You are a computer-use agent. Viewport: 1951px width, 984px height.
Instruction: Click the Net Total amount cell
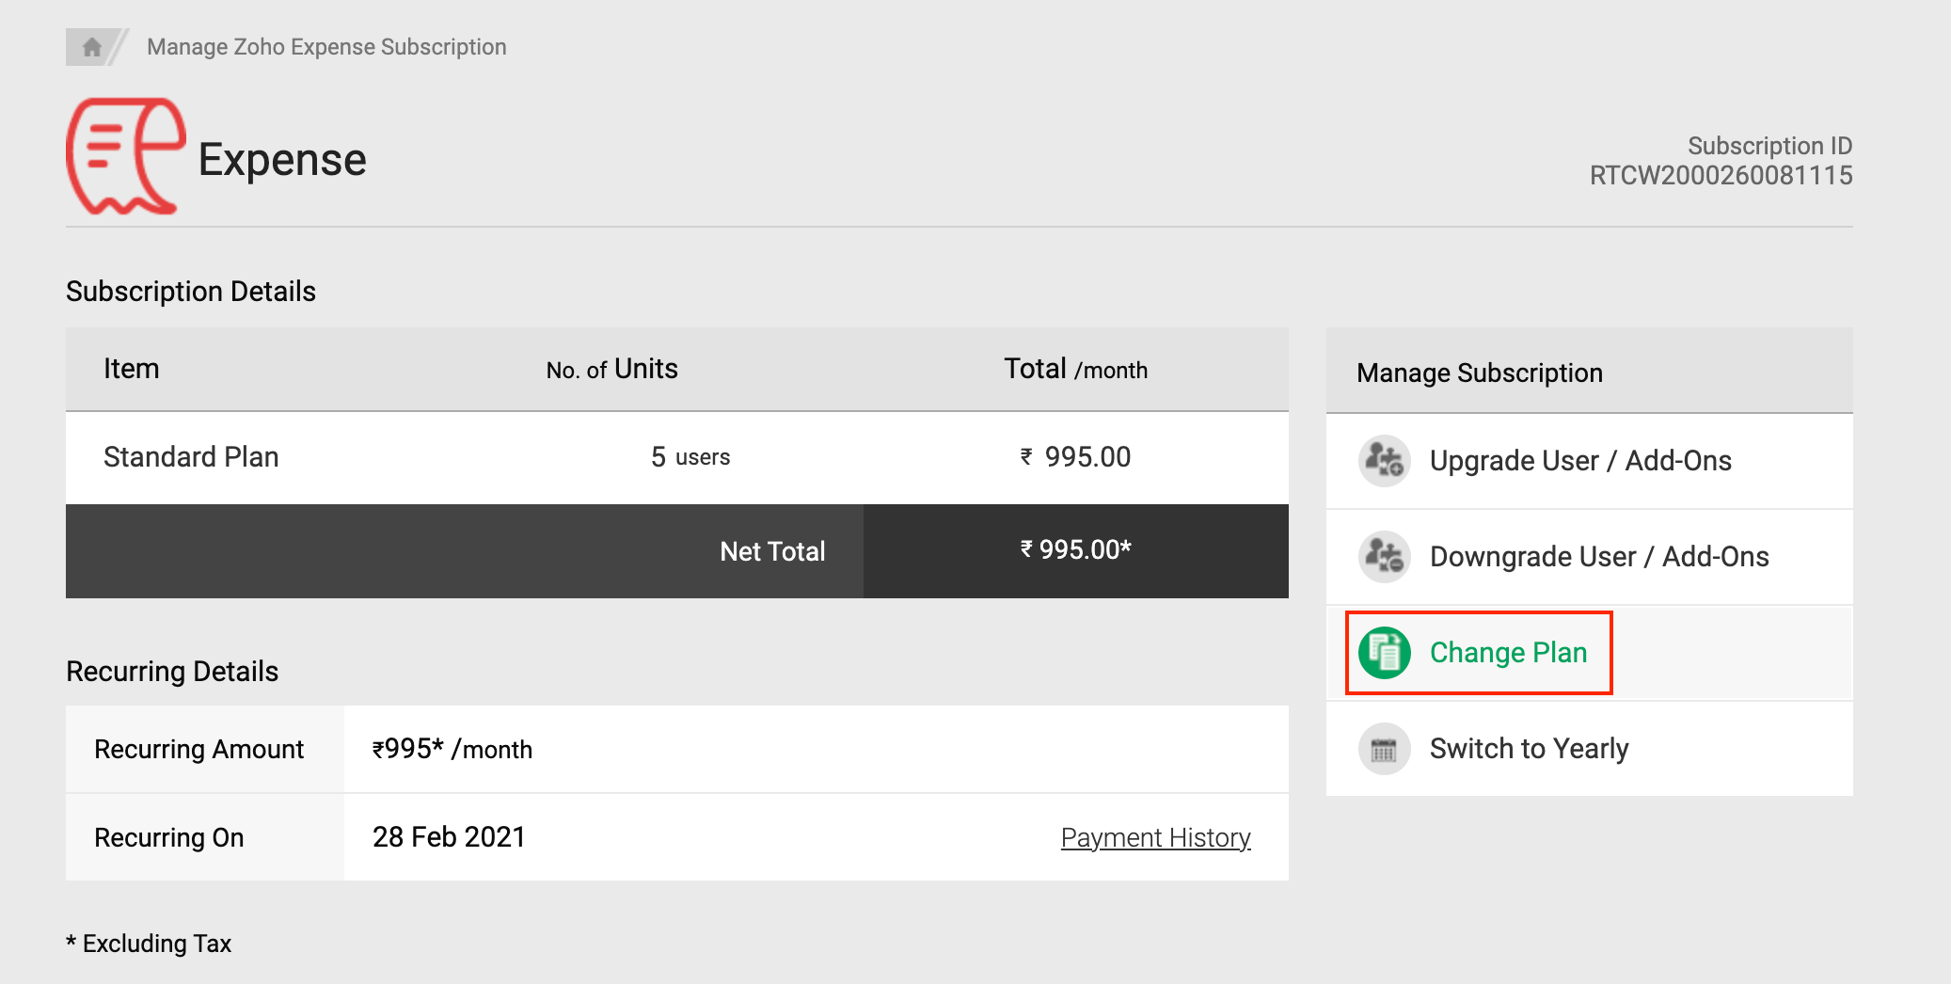click(x=1075, y=550)
